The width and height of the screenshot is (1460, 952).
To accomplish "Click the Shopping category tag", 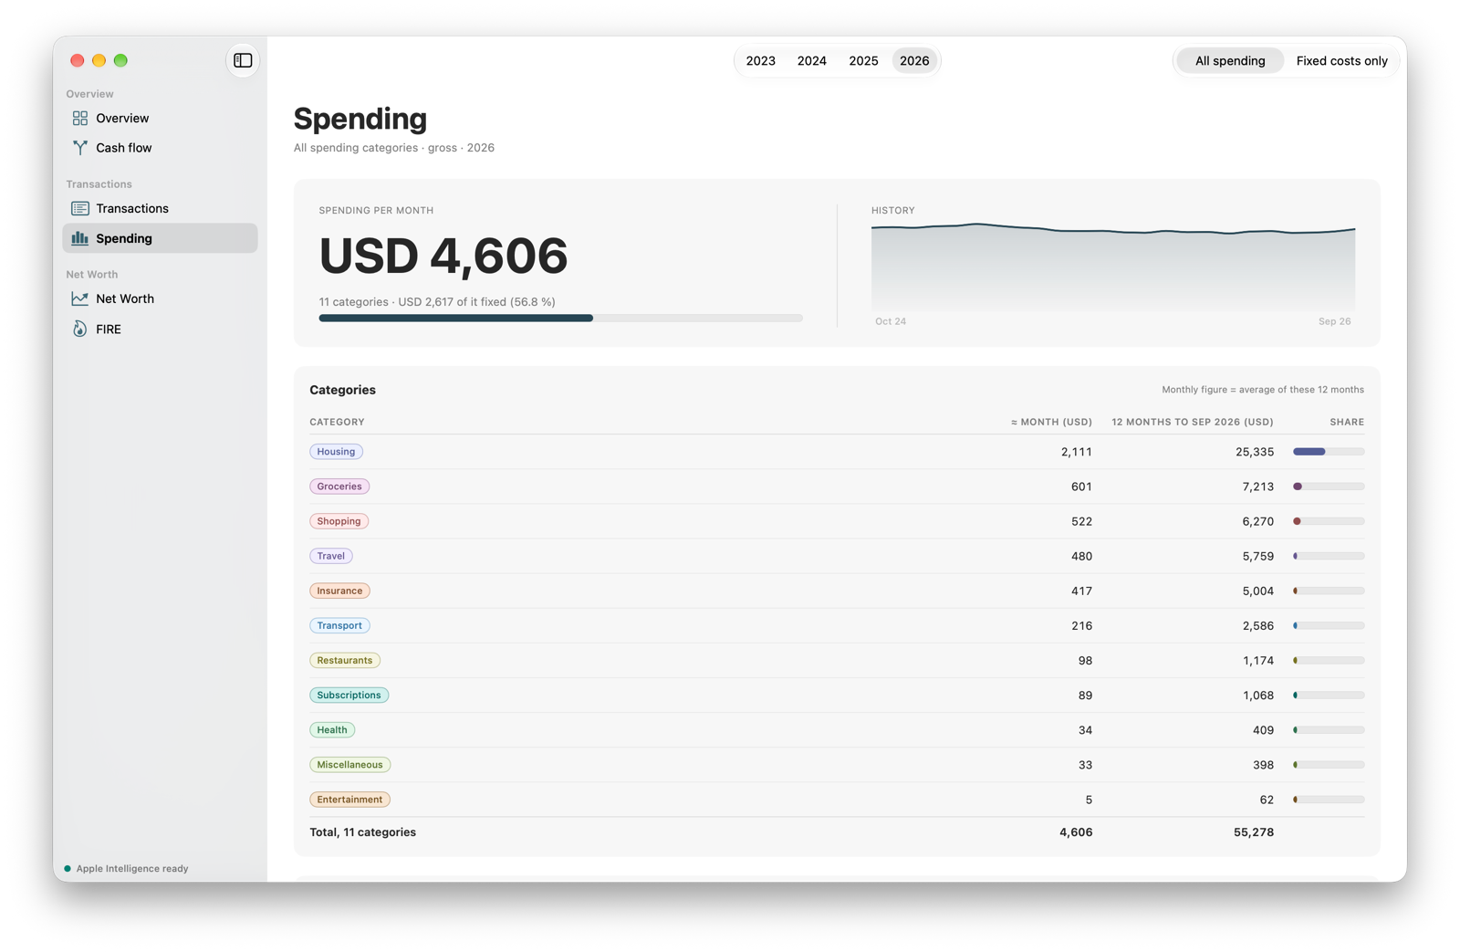I will [339, 521].
